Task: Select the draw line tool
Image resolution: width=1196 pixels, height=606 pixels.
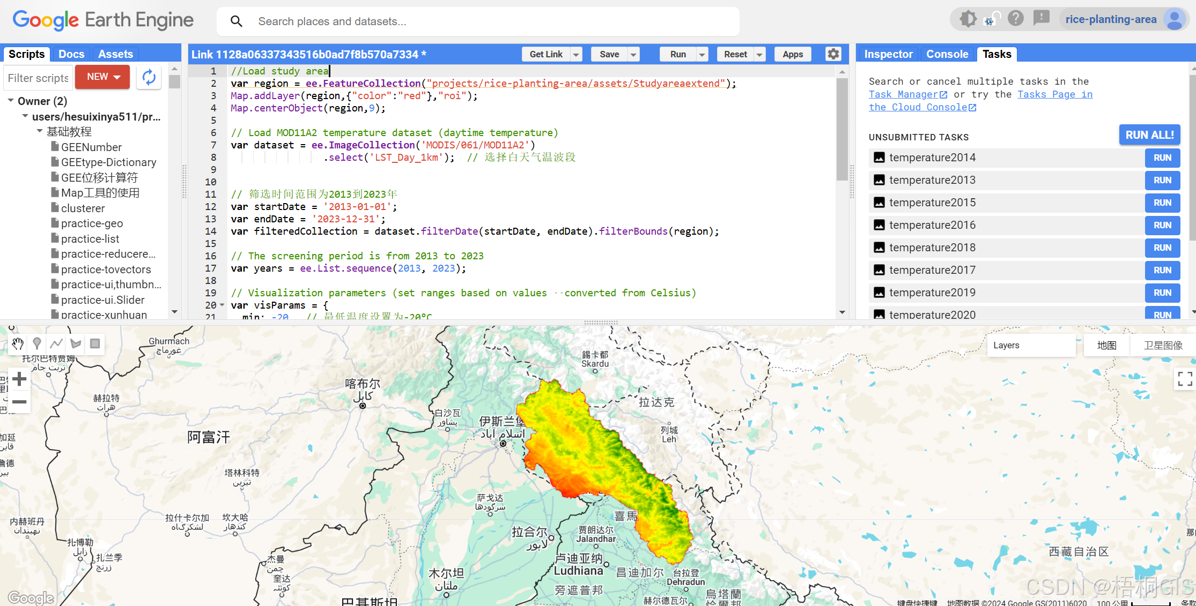Action: 56,343
